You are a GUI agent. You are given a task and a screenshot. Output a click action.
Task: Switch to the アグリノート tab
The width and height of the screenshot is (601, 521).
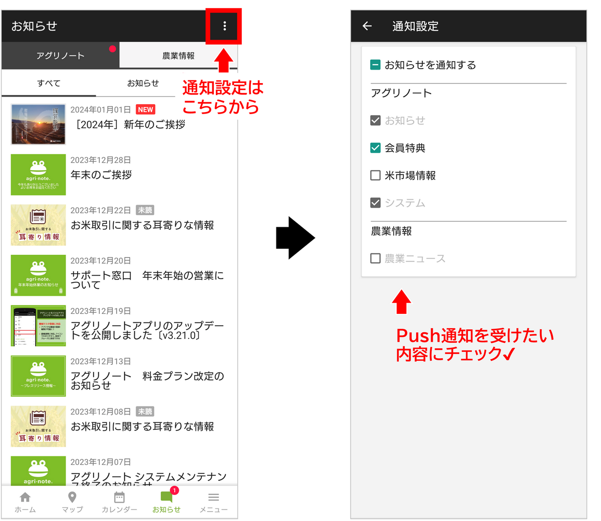click(60, 56)
